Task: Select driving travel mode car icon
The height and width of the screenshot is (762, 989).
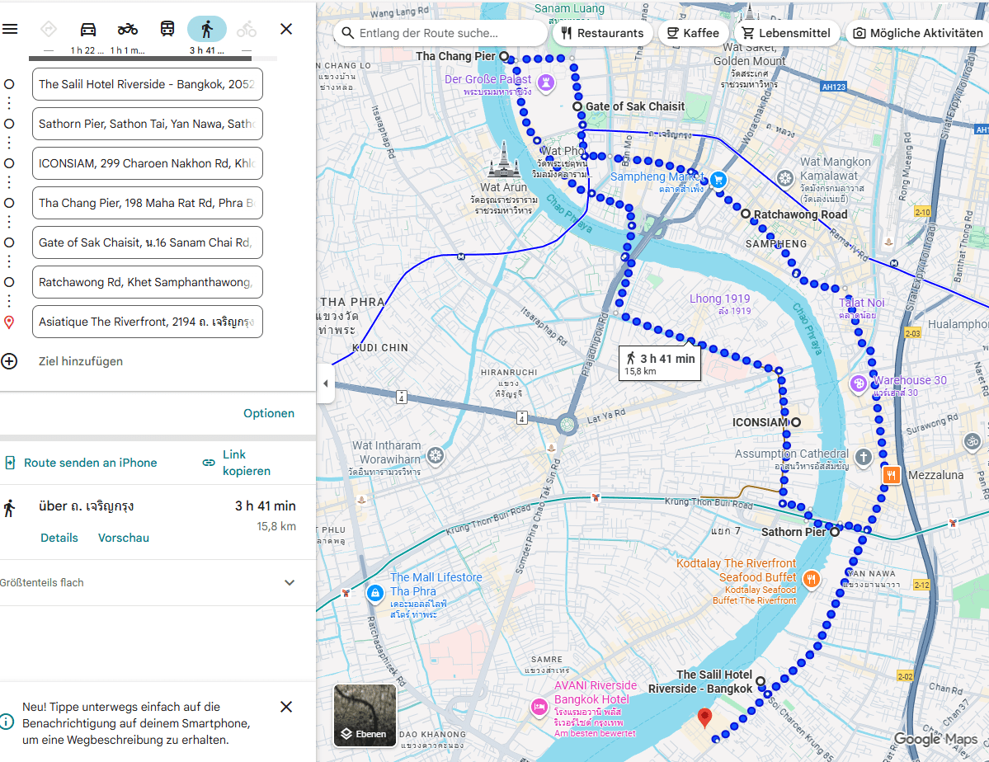Action: [x=87, y=30]
